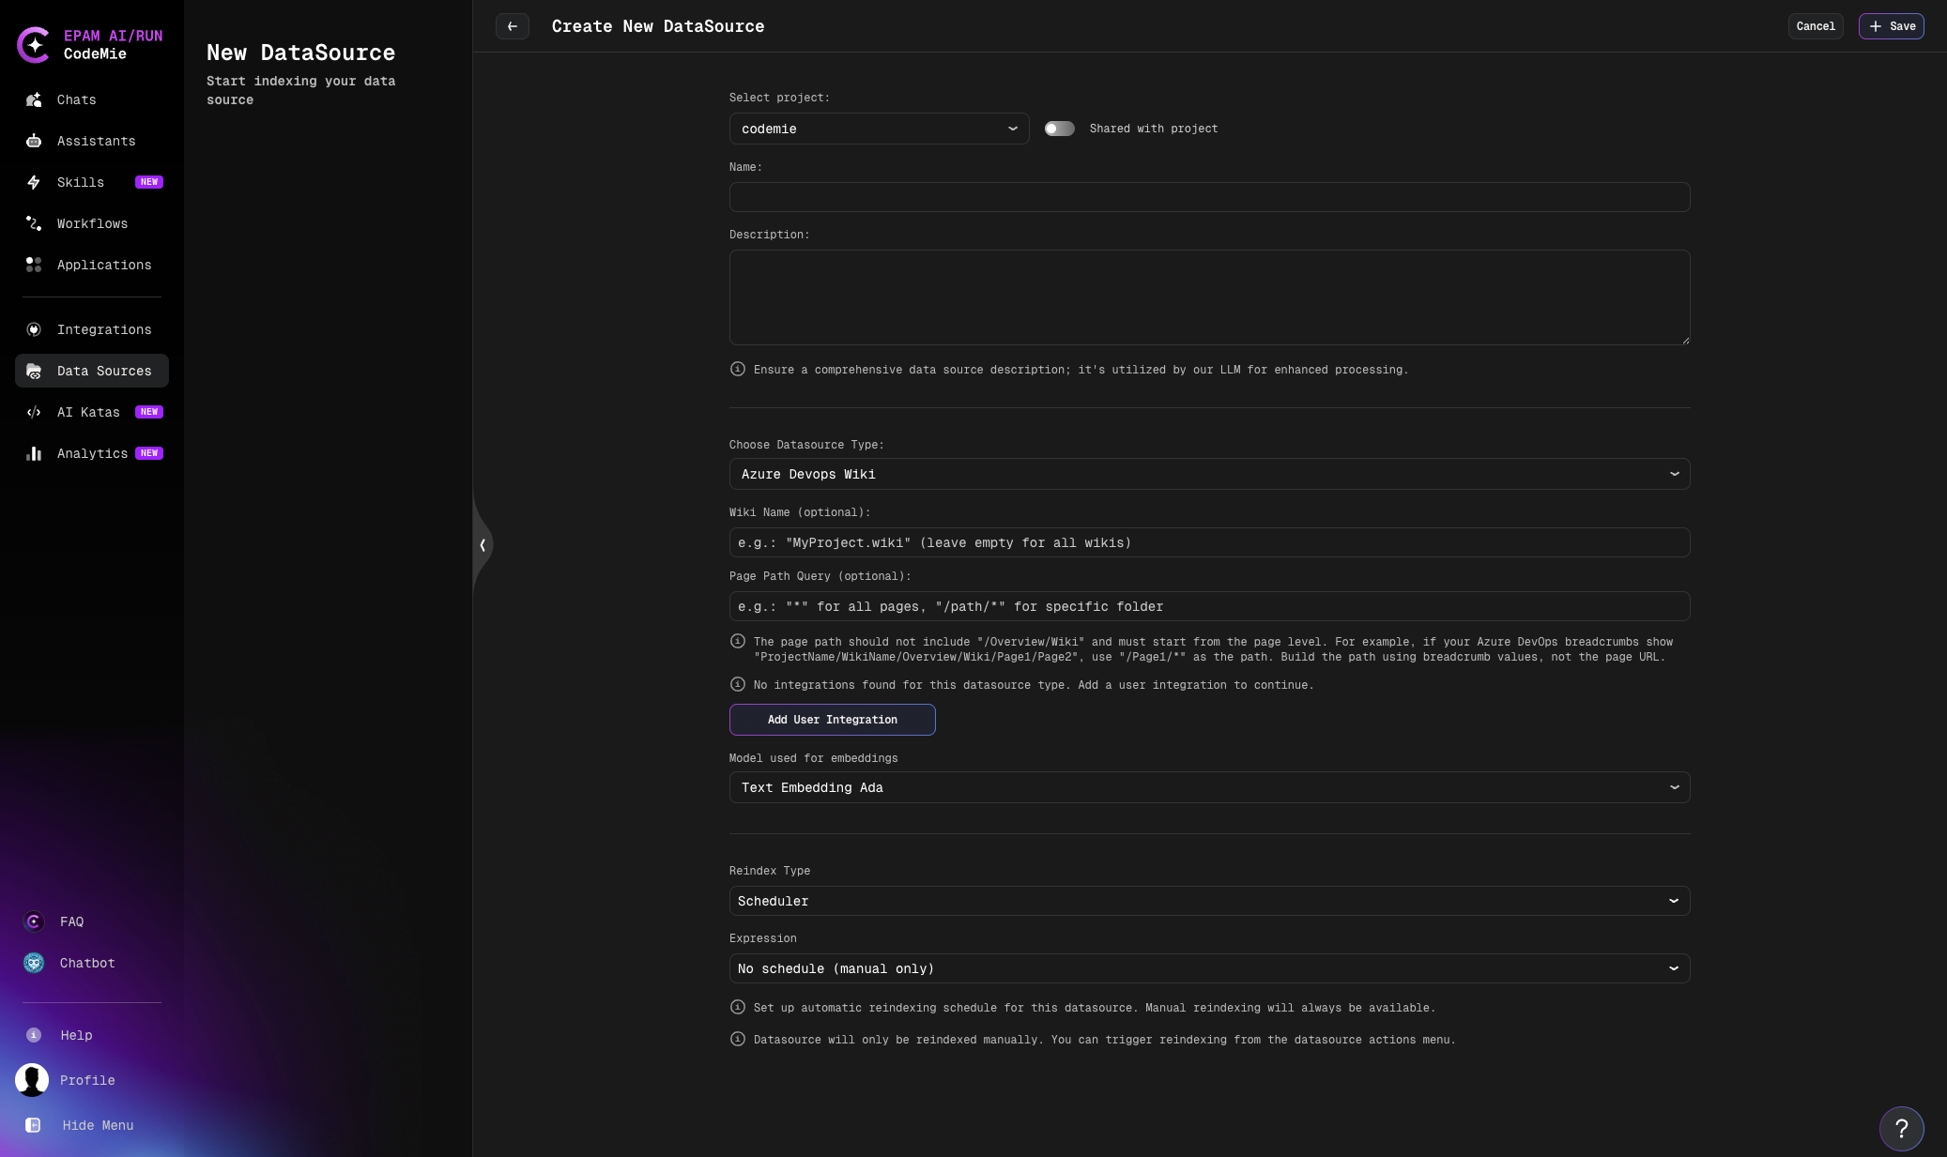The image size is (1947, 1157).
Task: Open the embeddings model dropdown
Action: point(1209,787)
